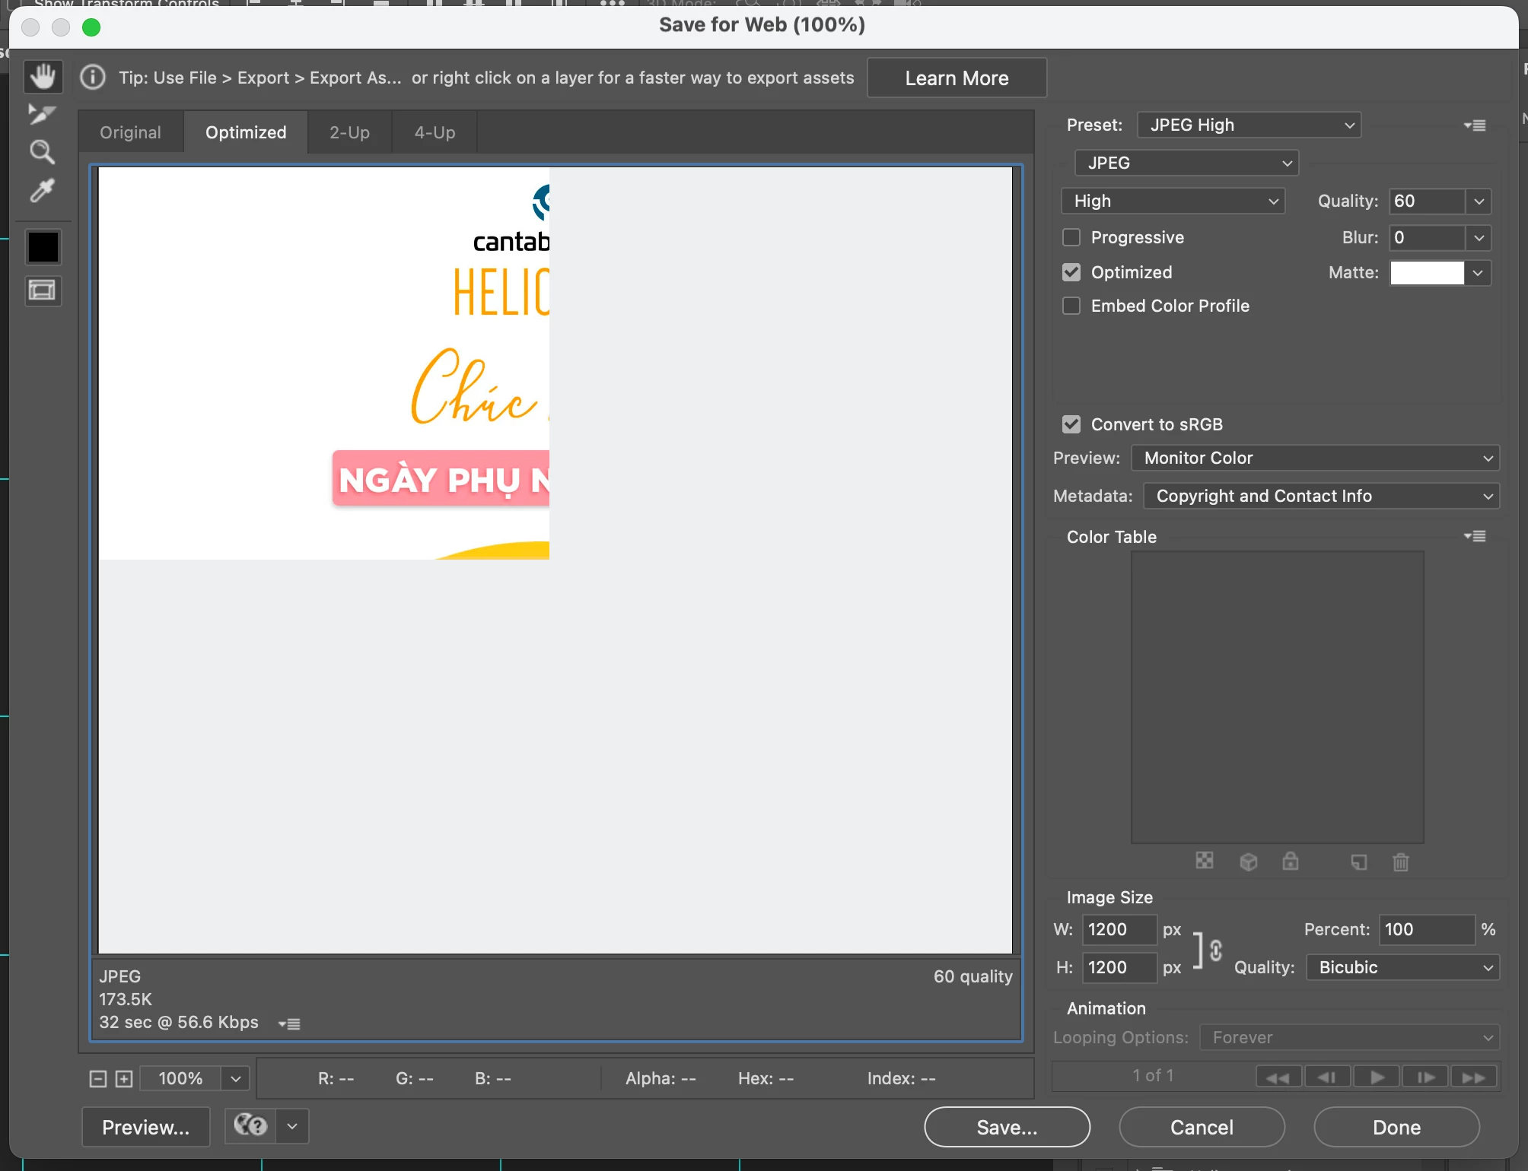Open the Preset JPEG High dropdown

[x=1249, y=125]
